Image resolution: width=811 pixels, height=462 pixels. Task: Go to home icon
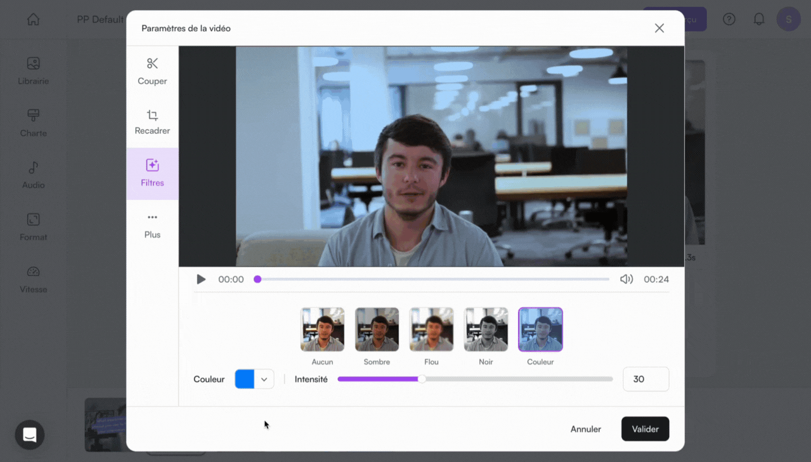point(33,20)
